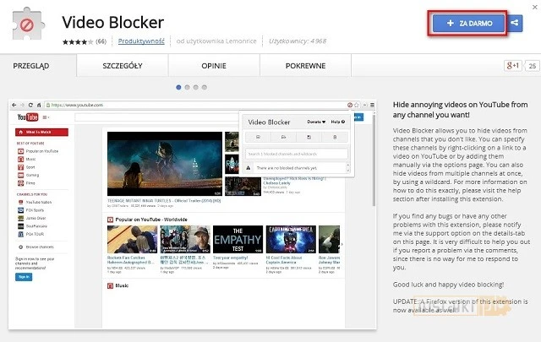The image size is (541, 342).
Task: Close the extension overlay with the X
Action: coord(535,7)
